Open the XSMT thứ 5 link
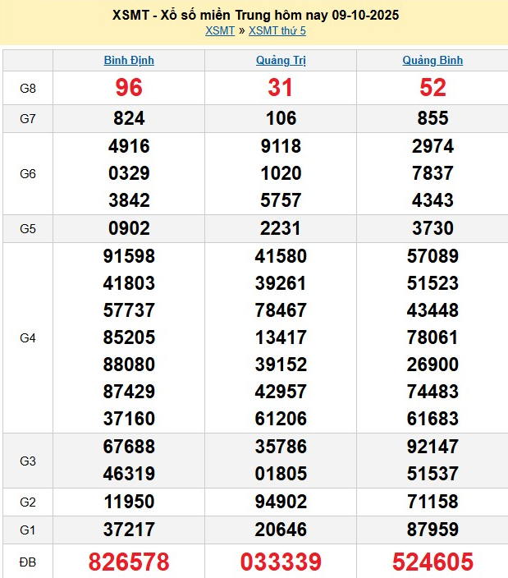This screenshot has height=578, width=508. [x=277, y=31]
